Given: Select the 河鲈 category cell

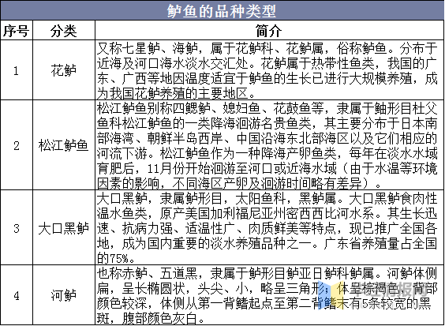Looking at the screenshot, I should (64, 295).
